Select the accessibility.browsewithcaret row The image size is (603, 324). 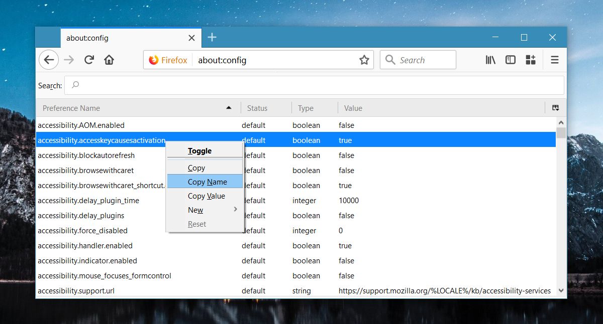[x=296, y=171]
